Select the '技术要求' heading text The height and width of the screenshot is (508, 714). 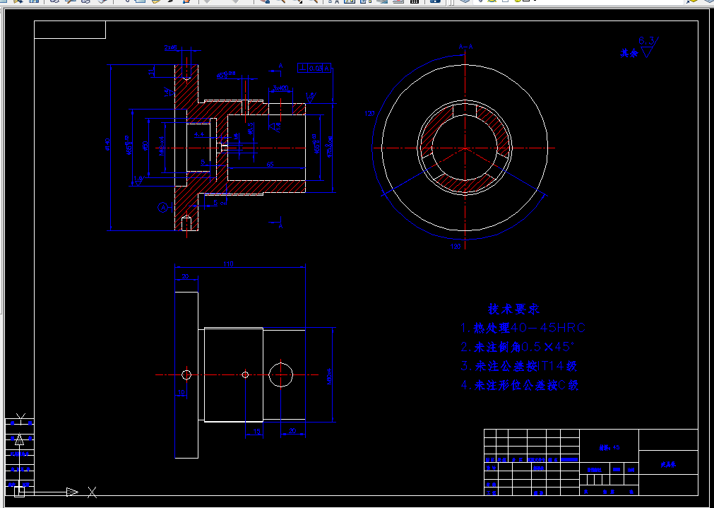513,309
